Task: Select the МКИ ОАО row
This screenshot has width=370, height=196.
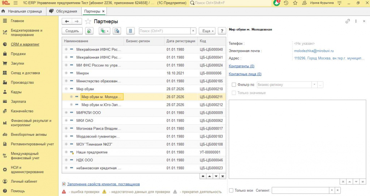Action: click(144, 121)
